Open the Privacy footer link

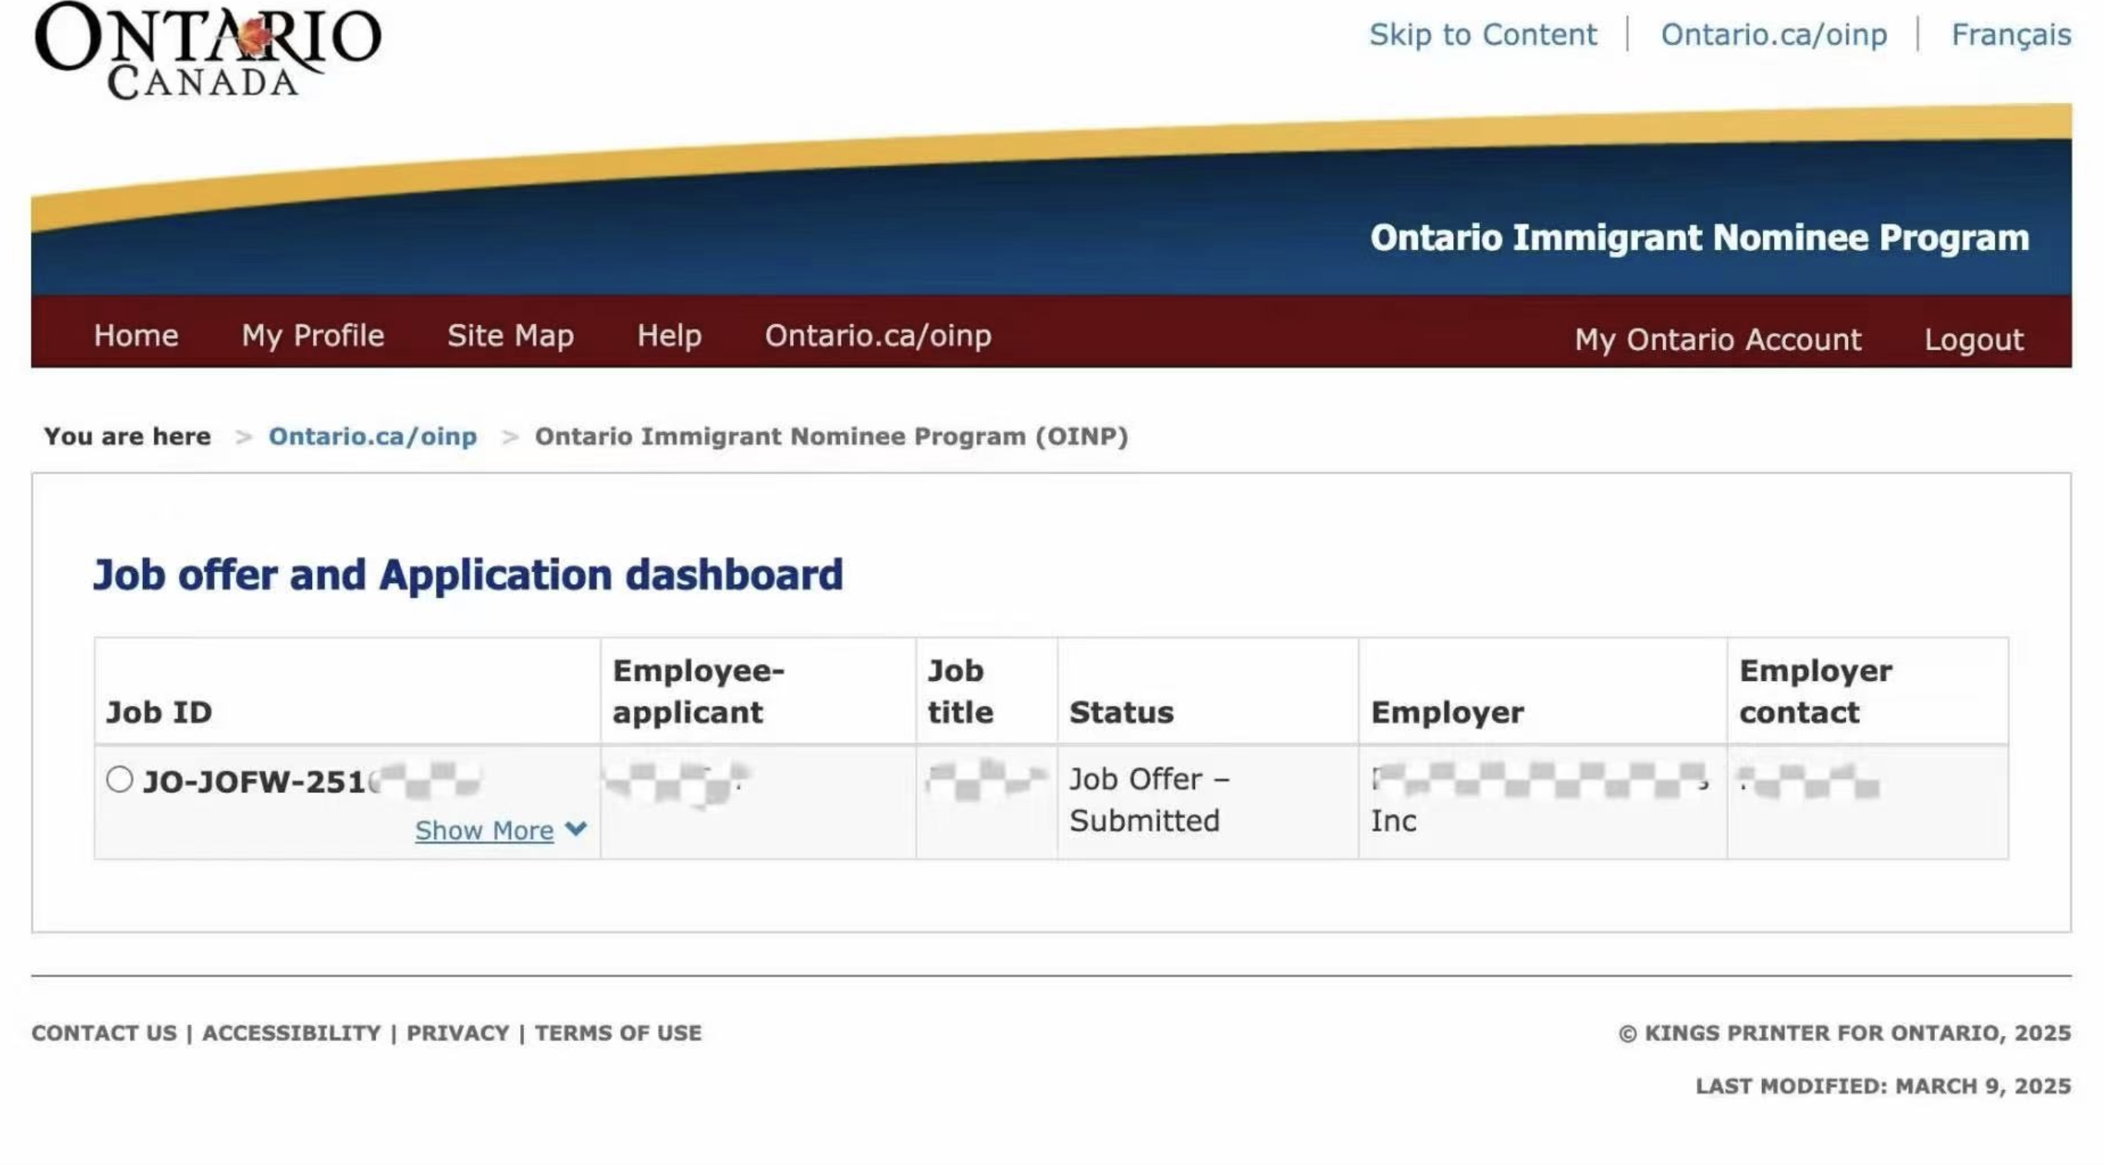pyautogui.click(x=457, y=1033)
